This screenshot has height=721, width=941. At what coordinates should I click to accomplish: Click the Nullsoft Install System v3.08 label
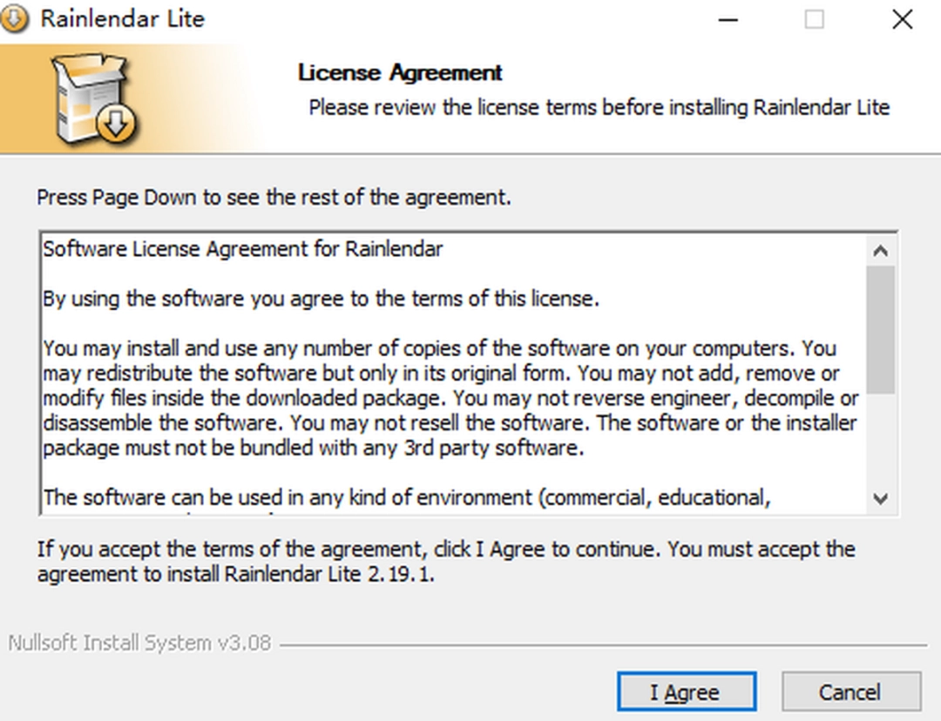(x=139, y=644)
